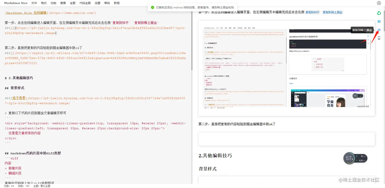Click the 背景样式 heading in preview
This screenshot has height=188, width=385.
point(208,169)
